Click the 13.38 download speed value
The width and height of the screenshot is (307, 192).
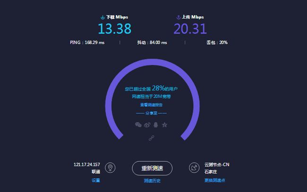[115, 29]
